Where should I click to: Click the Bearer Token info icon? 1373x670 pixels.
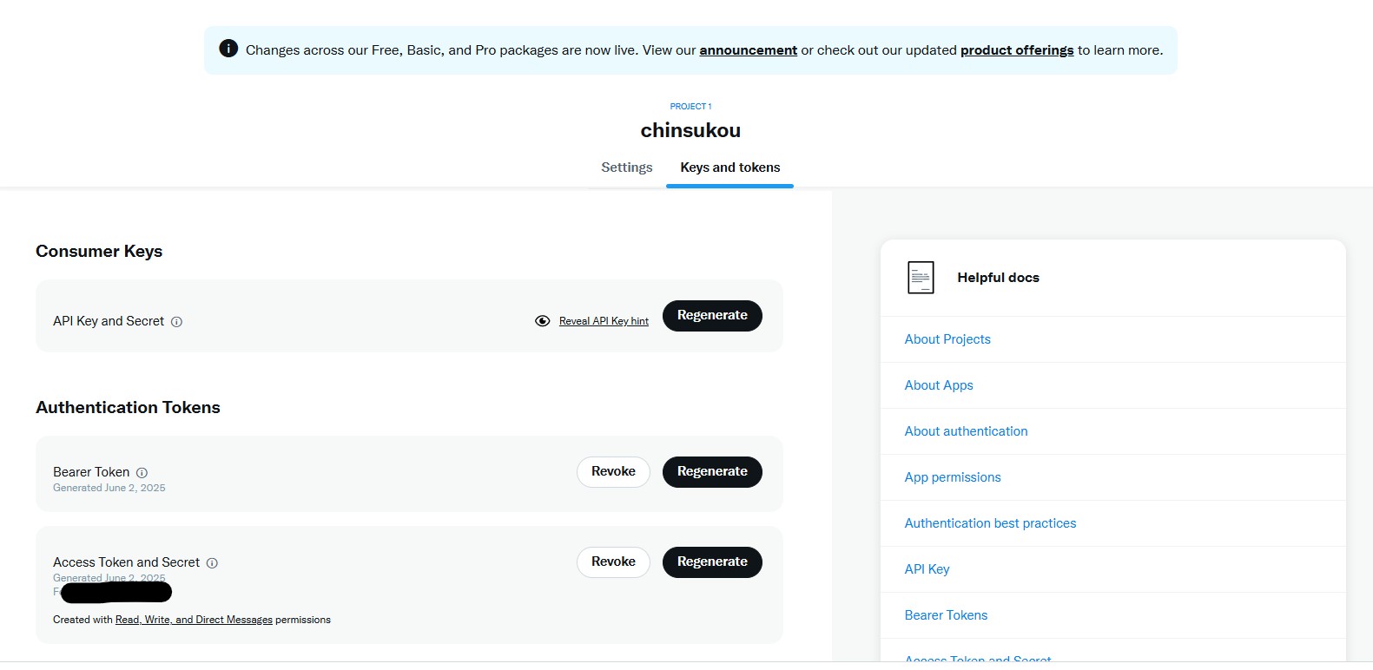point(142,473)
